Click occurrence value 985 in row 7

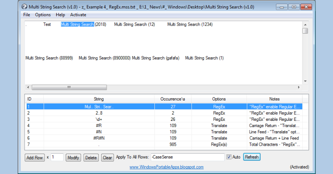coord(173,145)
